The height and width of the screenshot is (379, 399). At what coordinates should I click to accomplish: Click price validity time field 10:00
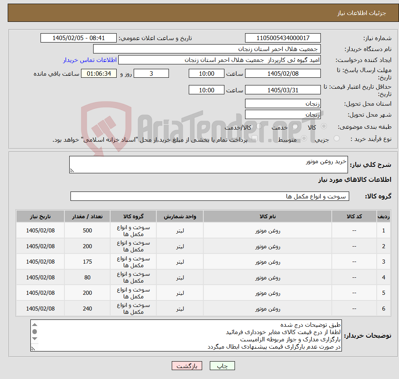pos(206,90)
